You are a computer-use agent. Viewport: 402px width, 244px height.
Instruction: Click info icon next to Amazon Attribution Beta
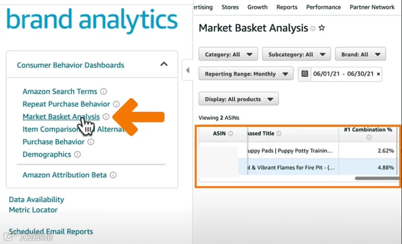point(113,175)
